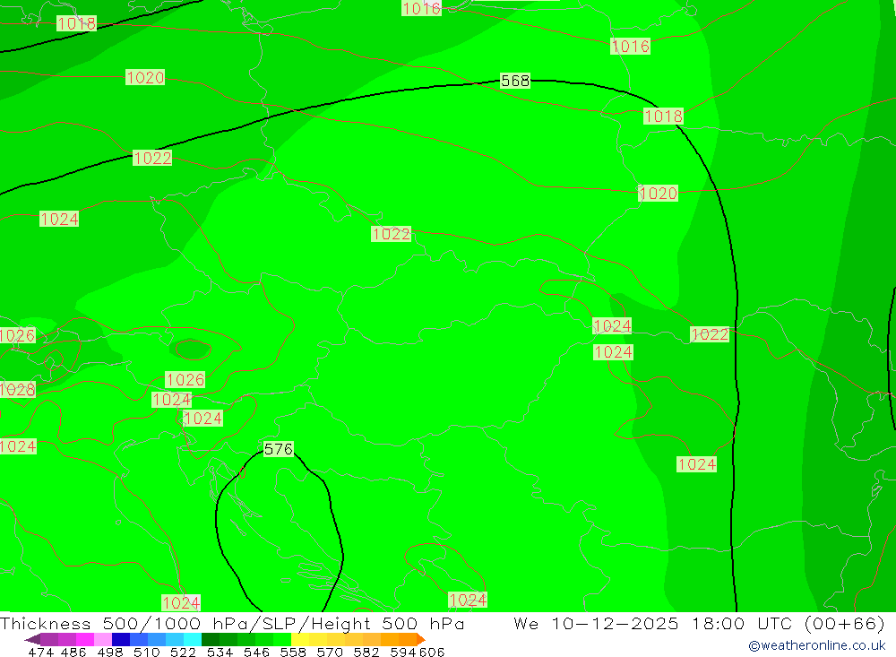Select the cyan legend swatch
Image resolution: width=896 pixels, height=657 pixels.
[193, 639]
